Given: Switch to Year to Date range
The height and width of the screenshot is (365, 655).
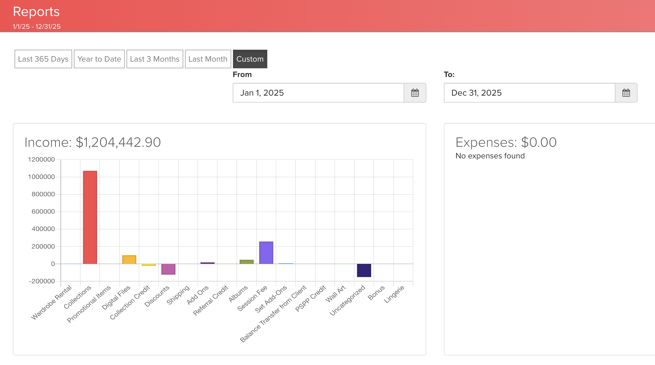Looking at the screenshot, I should (99, 59).
